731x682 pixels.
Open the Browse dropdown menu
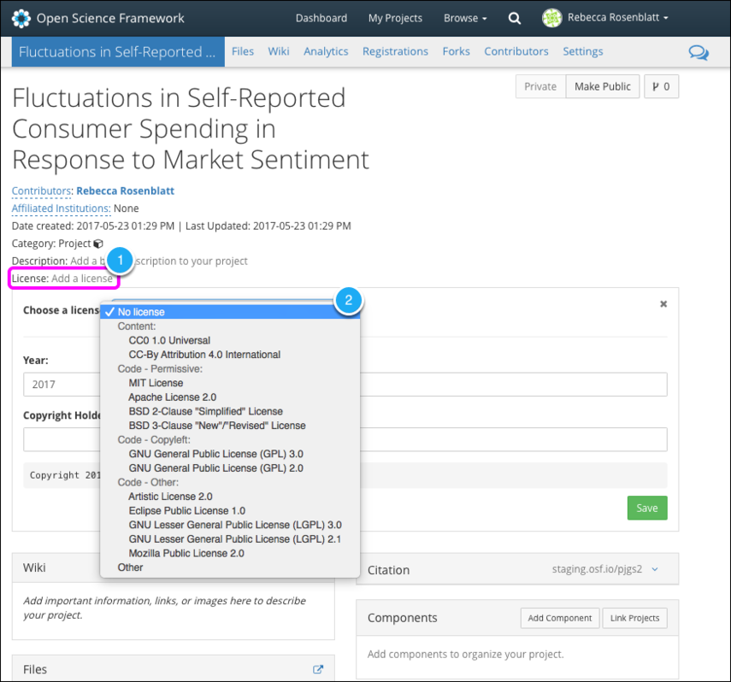pos(465,18)
